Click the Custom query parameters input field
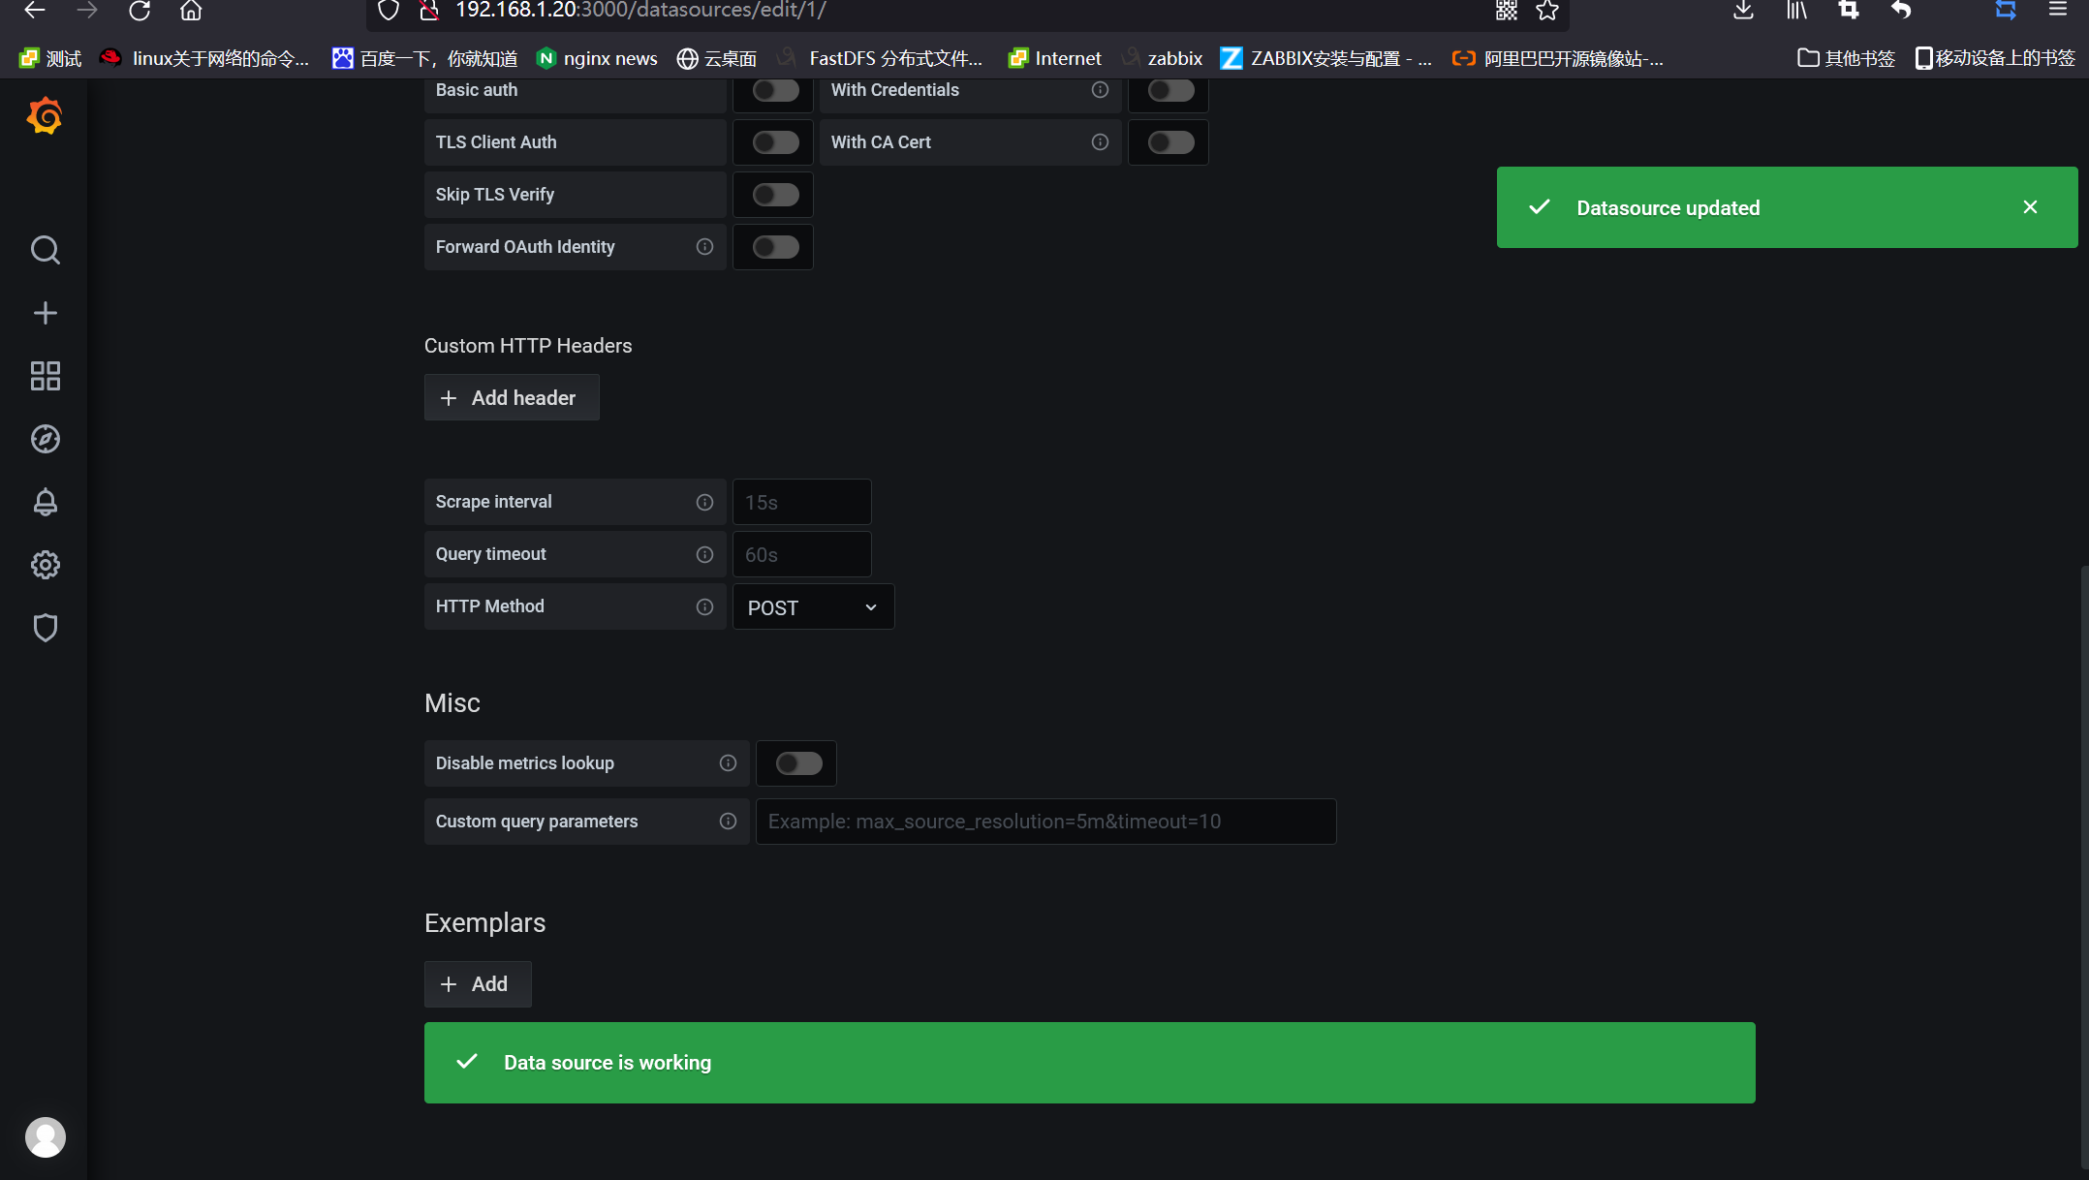 pyautogui.click(x=1044, y=822)
